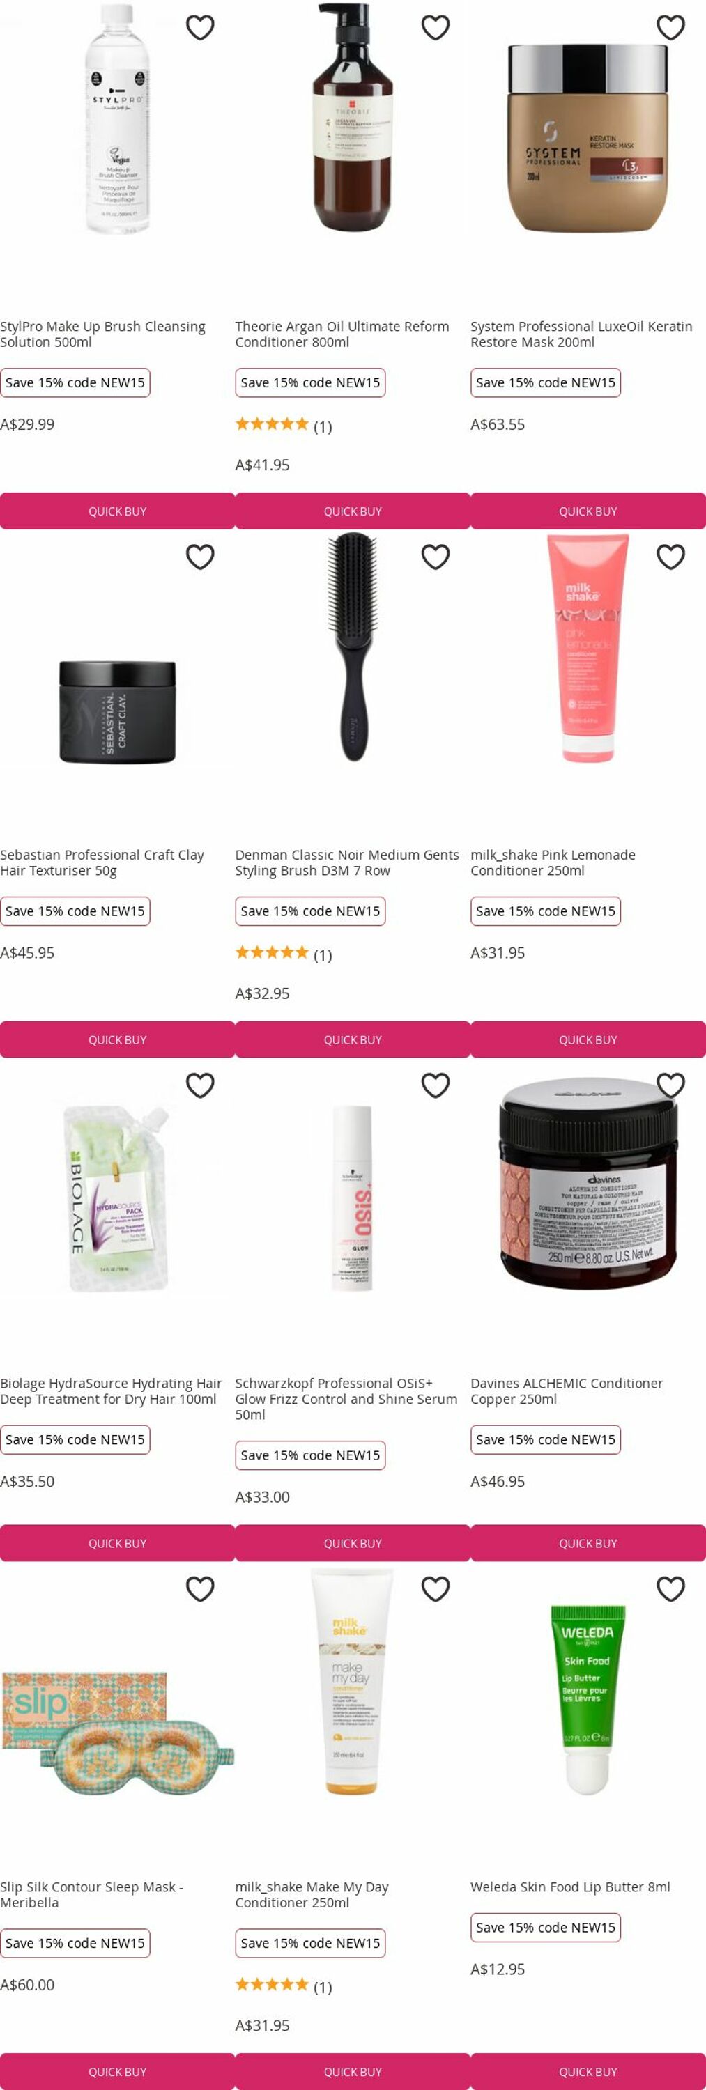Screen dimensions: 706x2090
Task: Wishlist the Weleda Skin Food Lip Butter
Action: (670, 1588)
